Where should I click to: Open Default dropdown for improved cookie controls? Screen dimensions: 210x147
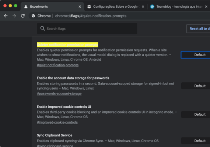tap(196, 114)
